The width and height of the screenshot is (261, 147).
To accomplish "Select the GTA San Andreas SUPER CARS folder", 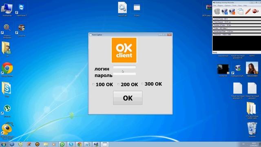I will [252, 110].
